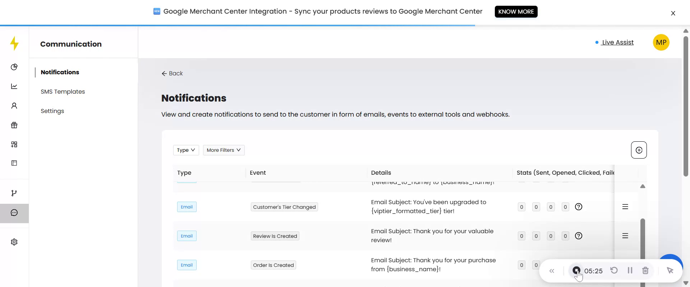Click the add notification plus button

point(639,150)
